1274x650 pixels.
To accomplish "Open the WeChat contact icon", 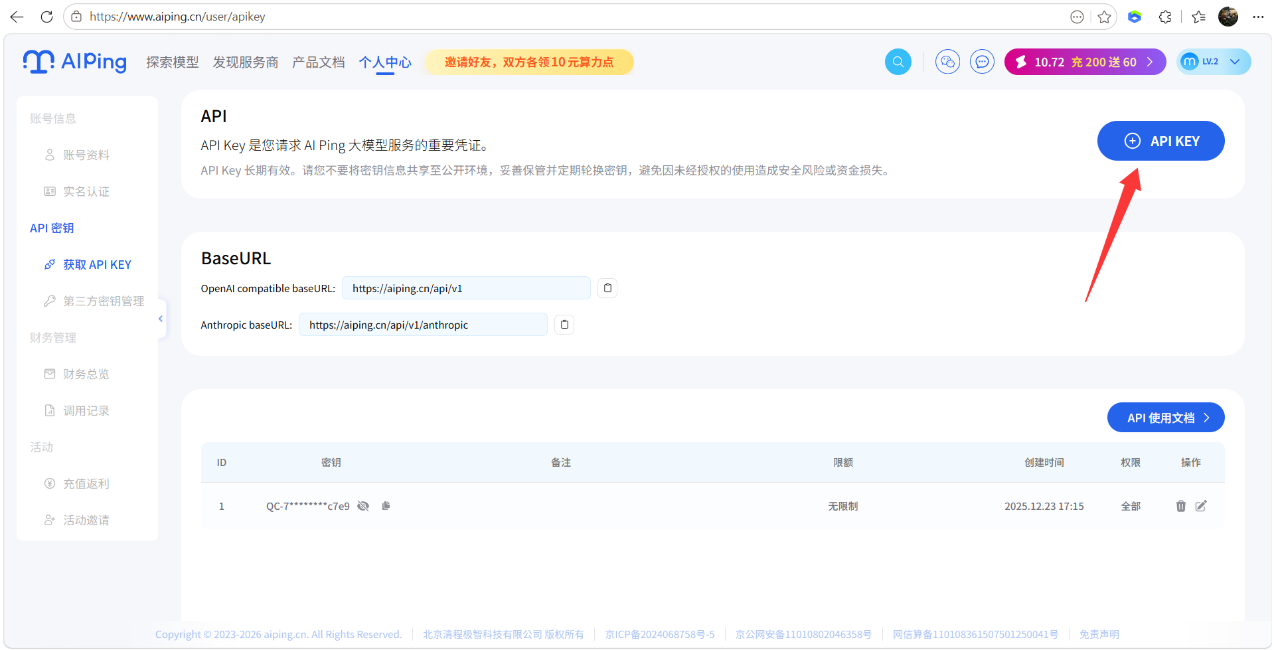I will click(947, 62).
